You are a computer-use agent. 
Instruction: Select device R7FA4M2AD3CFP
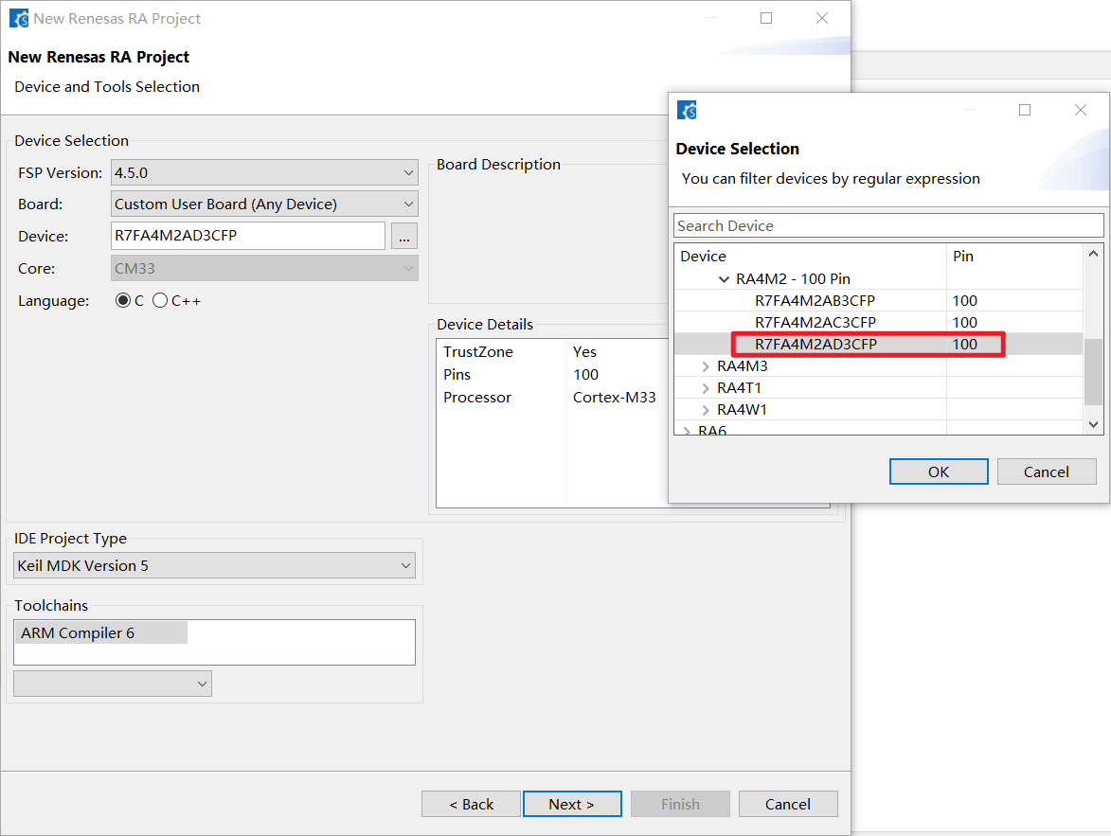click(x=815, y=345)
